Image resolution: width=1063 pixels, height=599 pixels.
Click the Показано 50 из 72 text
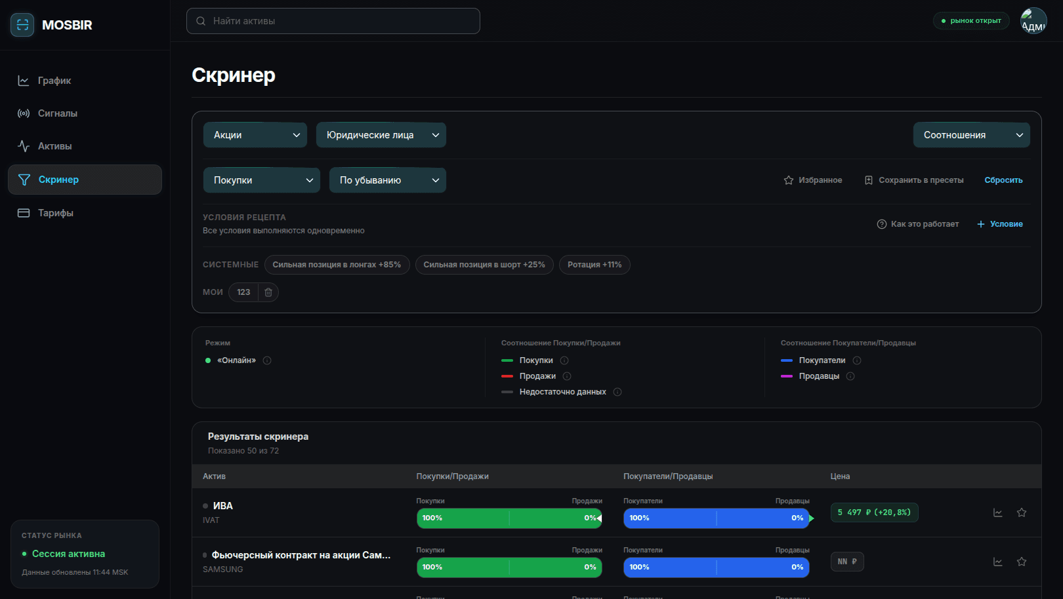tap(243, 451)
